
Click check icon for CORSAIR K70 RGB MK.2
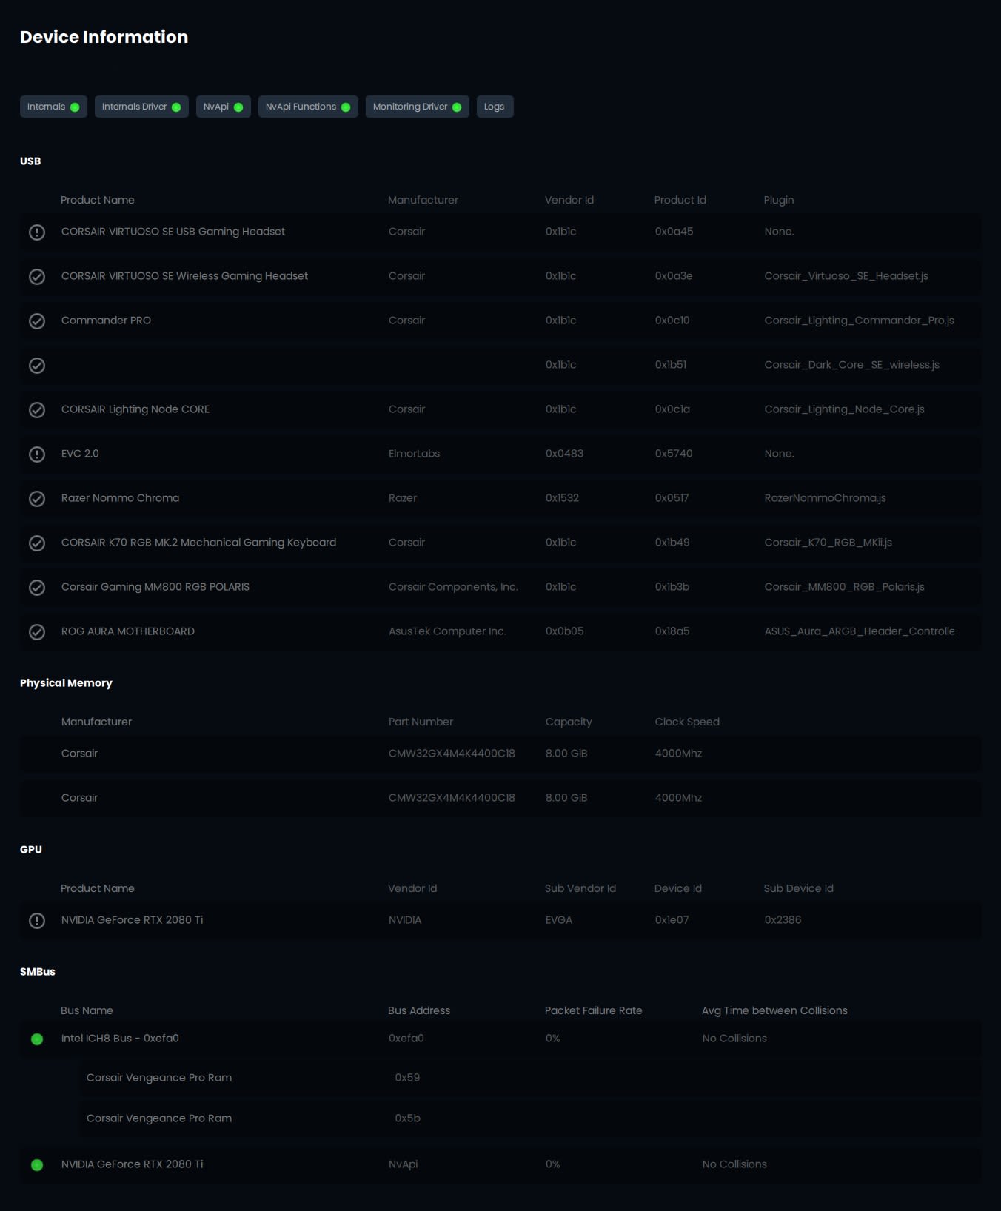click(x=37, y=543)
